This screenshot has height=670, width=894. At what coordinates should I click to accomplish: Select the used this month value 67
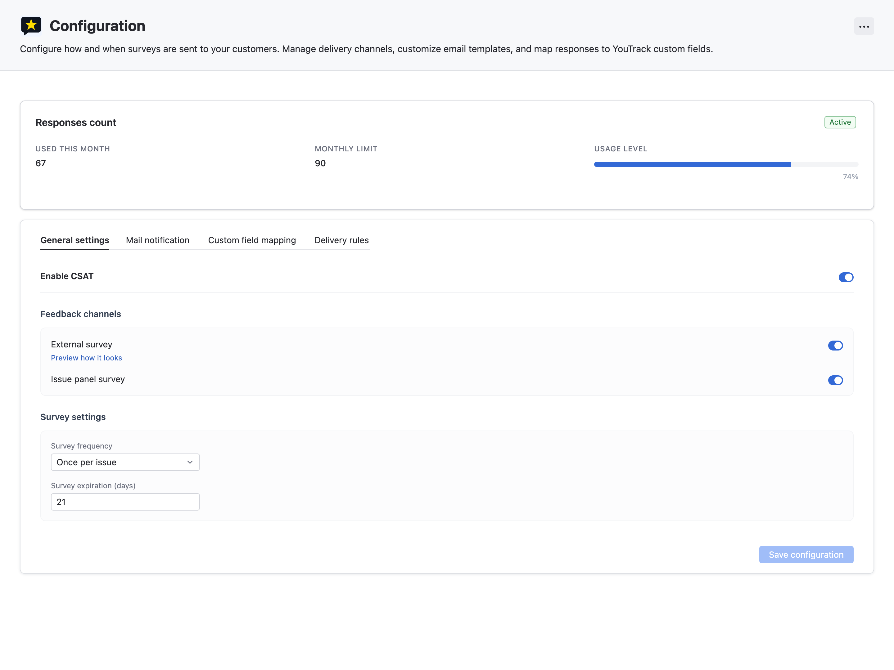[x=41, y=163]
